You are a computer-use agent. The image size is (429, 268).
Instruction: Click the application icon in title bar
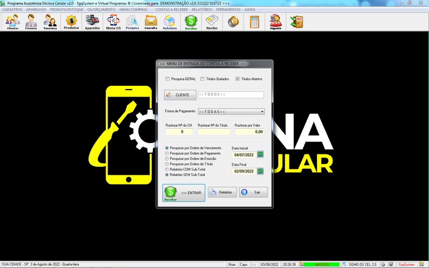point(3,3)
